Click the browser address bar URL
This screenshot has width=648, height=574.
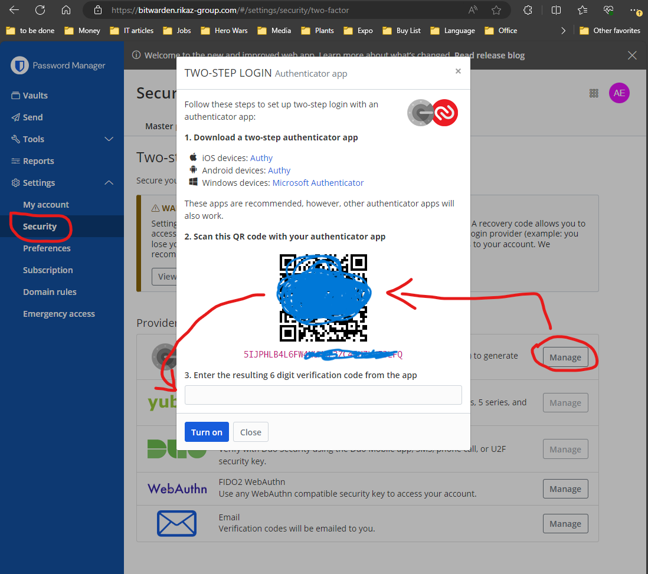coord(230,10)
